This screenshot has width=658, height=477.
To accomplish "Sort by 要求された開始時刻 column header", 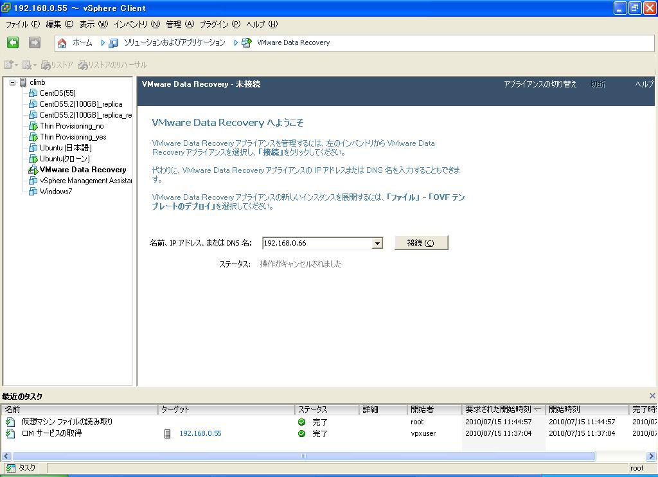I will [x=504, y=410].
